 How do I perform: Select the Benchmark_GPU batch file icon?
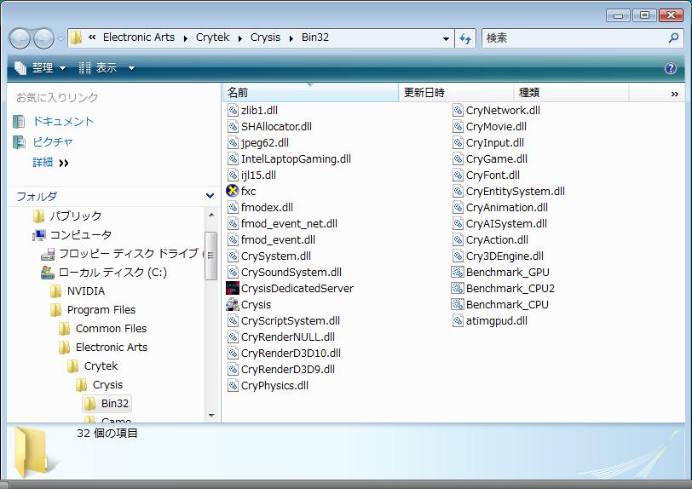click(x=458, y=272)
